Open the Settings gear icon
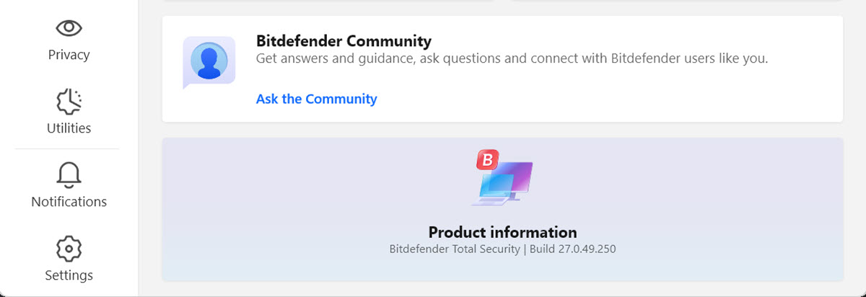The height and width of the screenshot is (297, 866). (x=69, y=249)
